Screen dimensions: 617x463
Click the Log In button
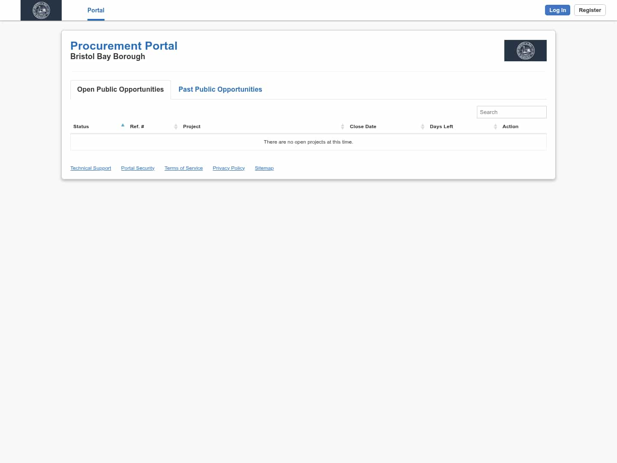coord(557,10)
